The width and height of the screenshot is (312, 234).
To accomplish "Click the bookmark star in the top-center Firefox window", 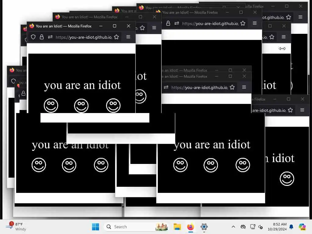I will coord(243,23).
